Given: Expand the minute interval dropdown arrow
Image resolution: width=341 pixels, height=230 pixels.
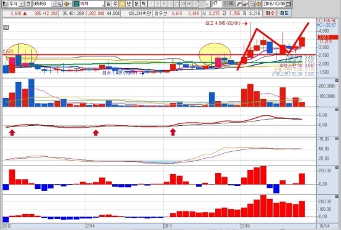Looking at the screenshot, I should coord(208,4).
